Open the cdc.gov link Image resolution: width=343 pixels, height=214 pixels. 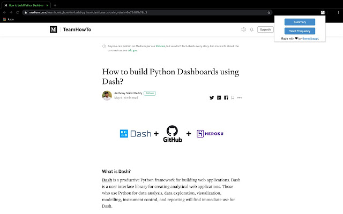pyautogui.click(x=132, y=50)
